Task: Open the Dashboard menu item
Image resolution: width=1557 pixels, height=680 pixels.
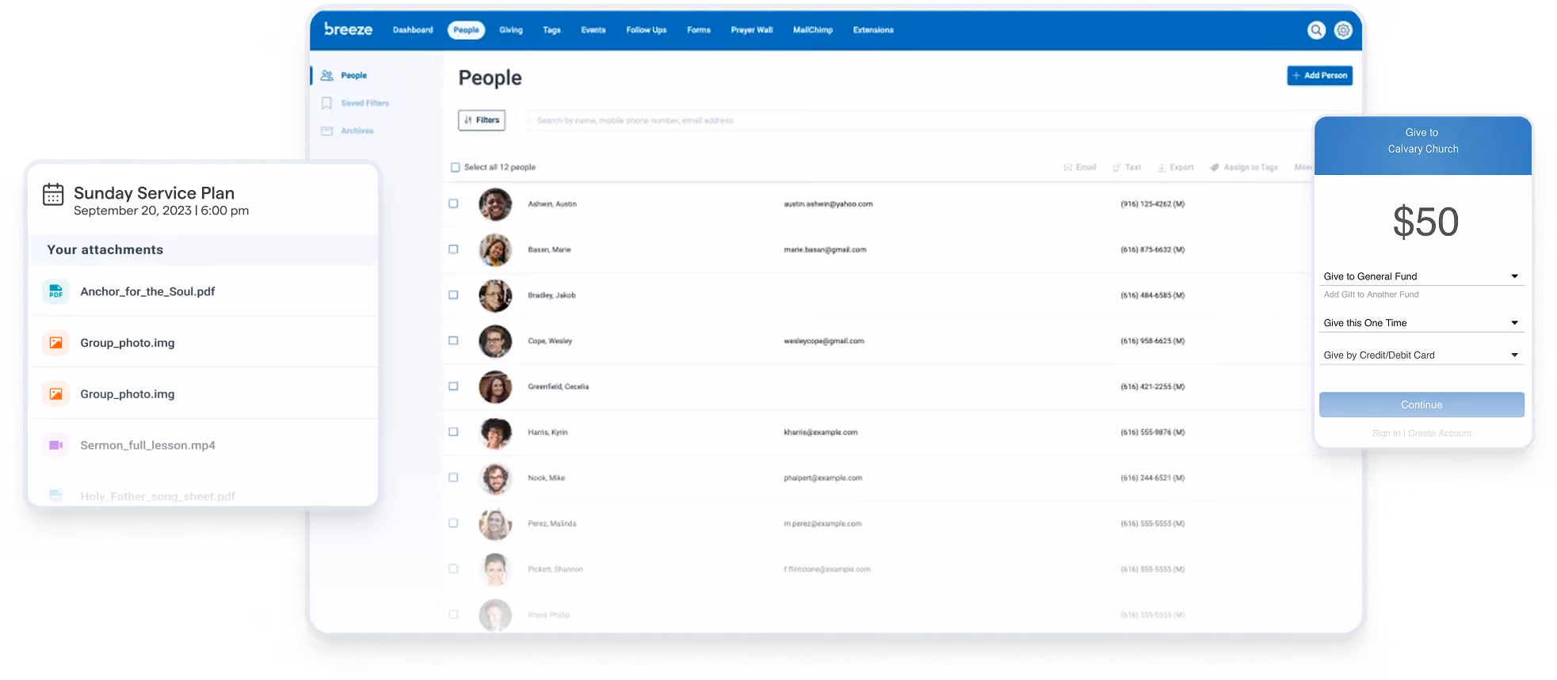Action: pos(413,30)
